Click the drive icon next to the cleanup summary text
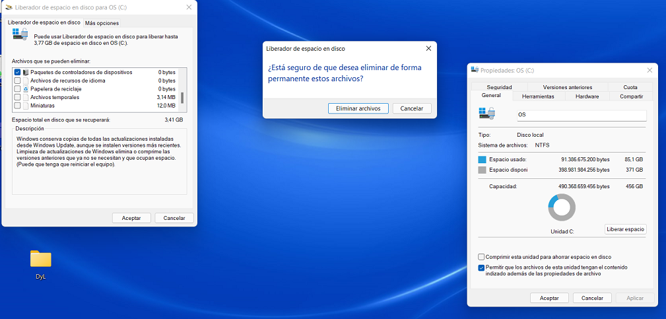Screen dimensions: 666x319 [20, 34]
